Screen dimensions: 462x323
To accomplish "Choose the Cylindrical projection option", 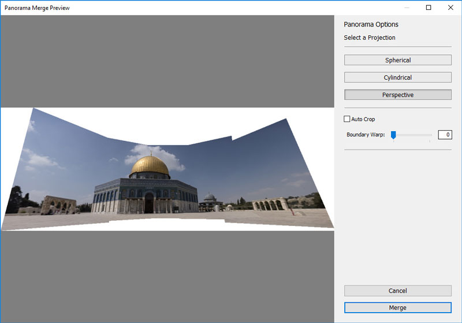I will click(x=397, y=77).
